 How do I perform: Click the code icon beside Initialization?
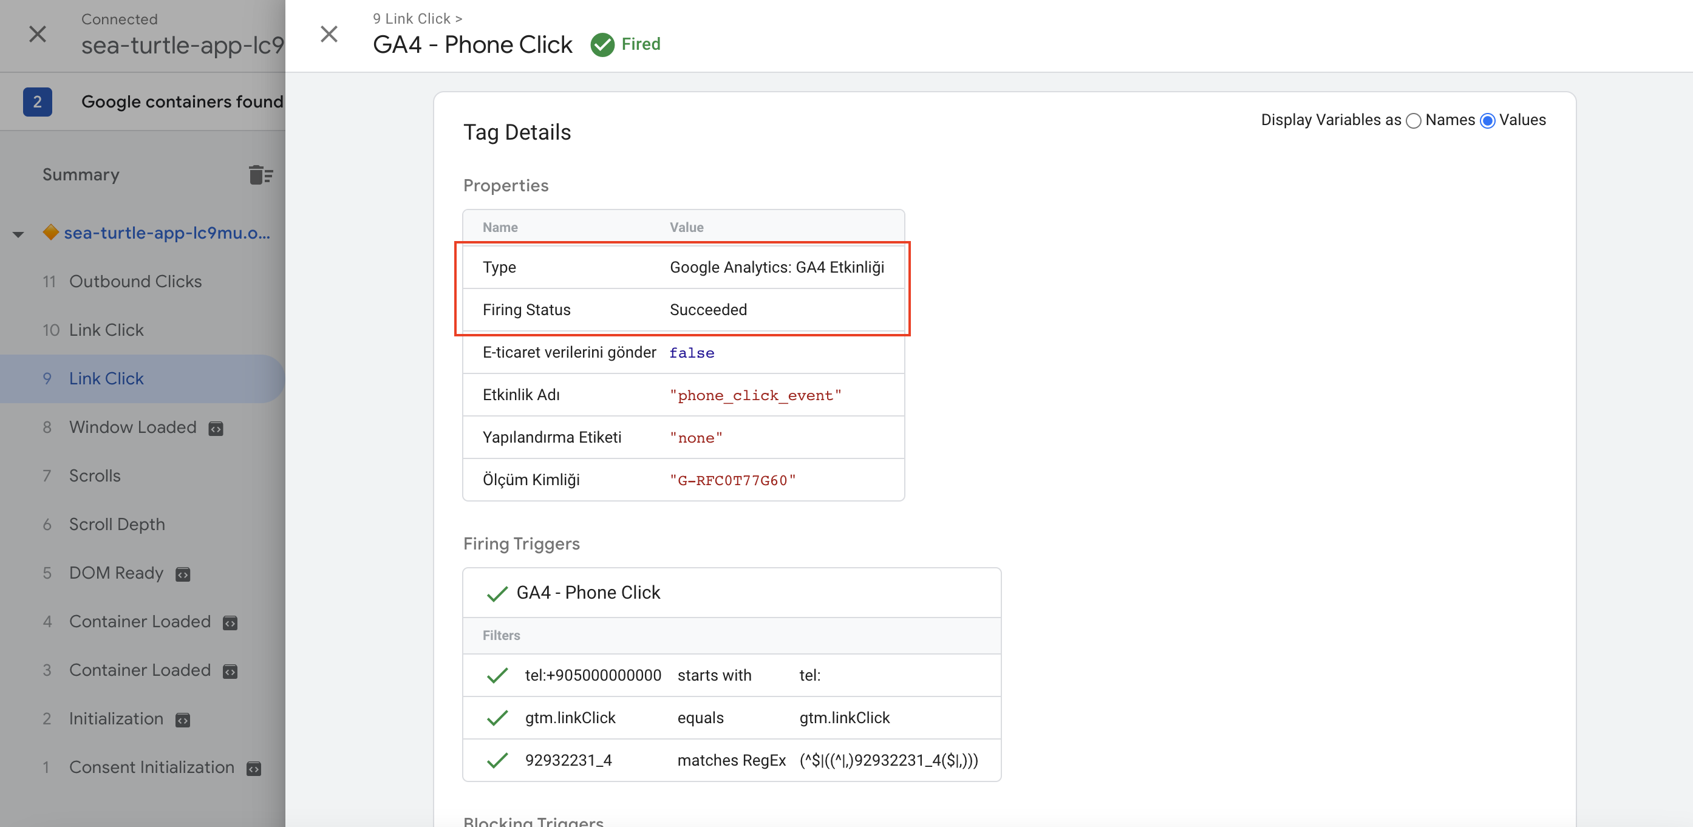[183, 720]
